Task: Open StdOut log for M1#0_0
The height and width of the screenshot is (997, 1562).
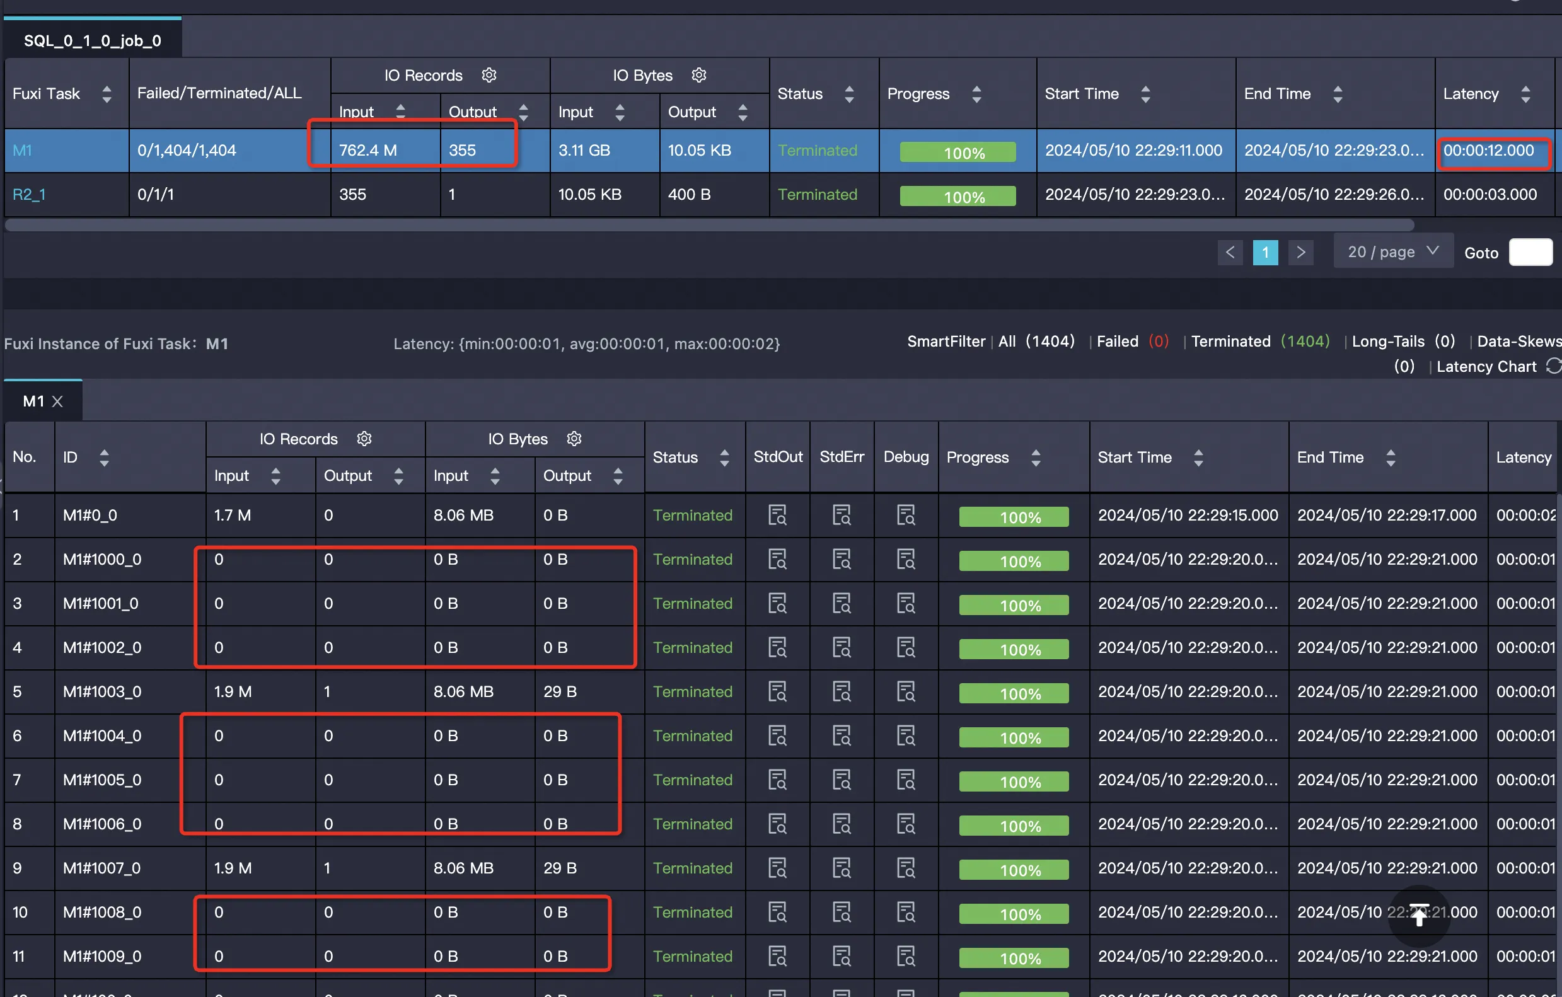Action: [777, 515]
